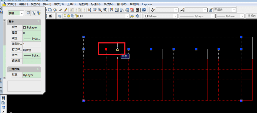Click the Zoom Previous magnifier icon
The height and width of the screenshot is (113, 257).
(x=105, y=10)
